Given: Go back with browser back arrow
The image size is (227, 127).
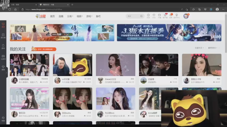Looking at the screenshot, I should click(4, 9).
